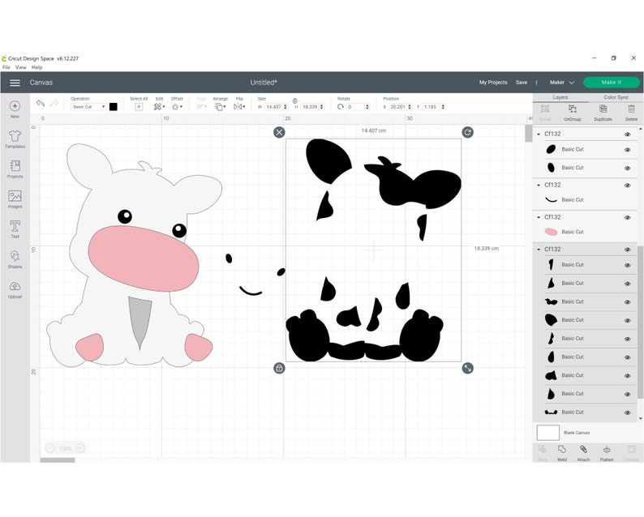Collapse the first Cf132 group
Viewport: 644px width, 517px height.
coord(539,135)
